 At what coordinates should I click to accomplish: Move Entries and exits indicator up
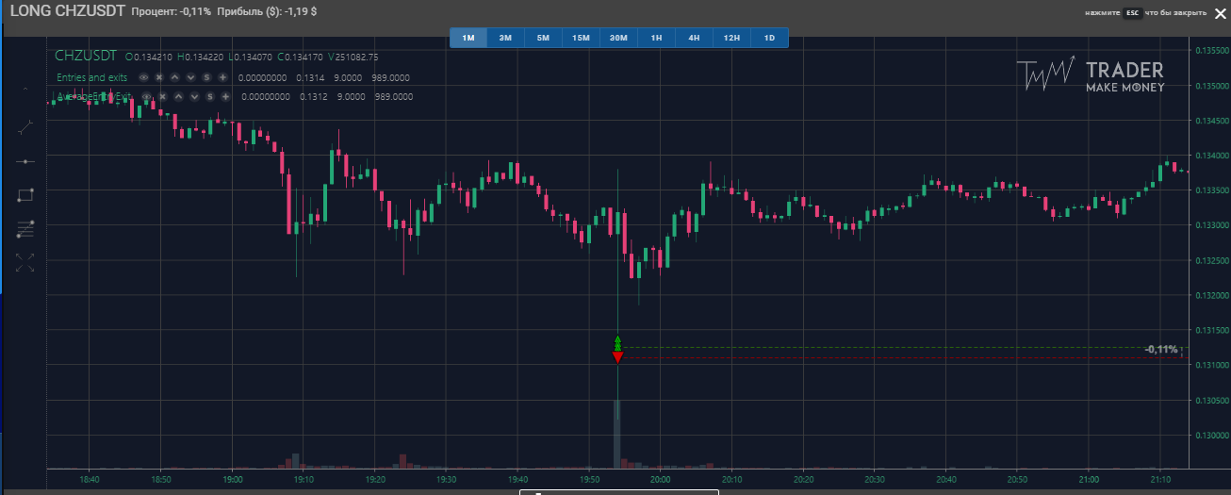(x=175, y=77)
